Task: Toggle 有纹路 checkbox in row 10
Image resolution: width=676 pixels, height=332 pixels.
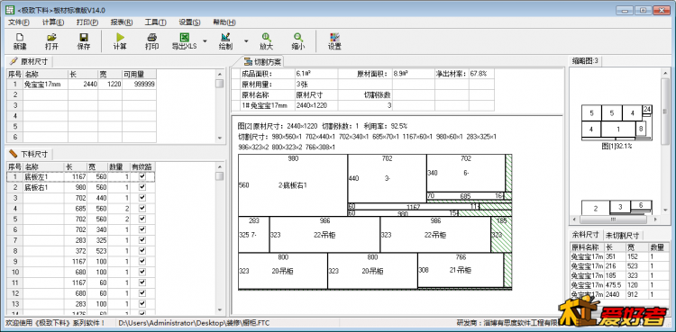Action: (x=142, y=272)
